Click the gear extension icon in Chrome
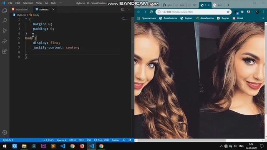 tap(242, 12)
